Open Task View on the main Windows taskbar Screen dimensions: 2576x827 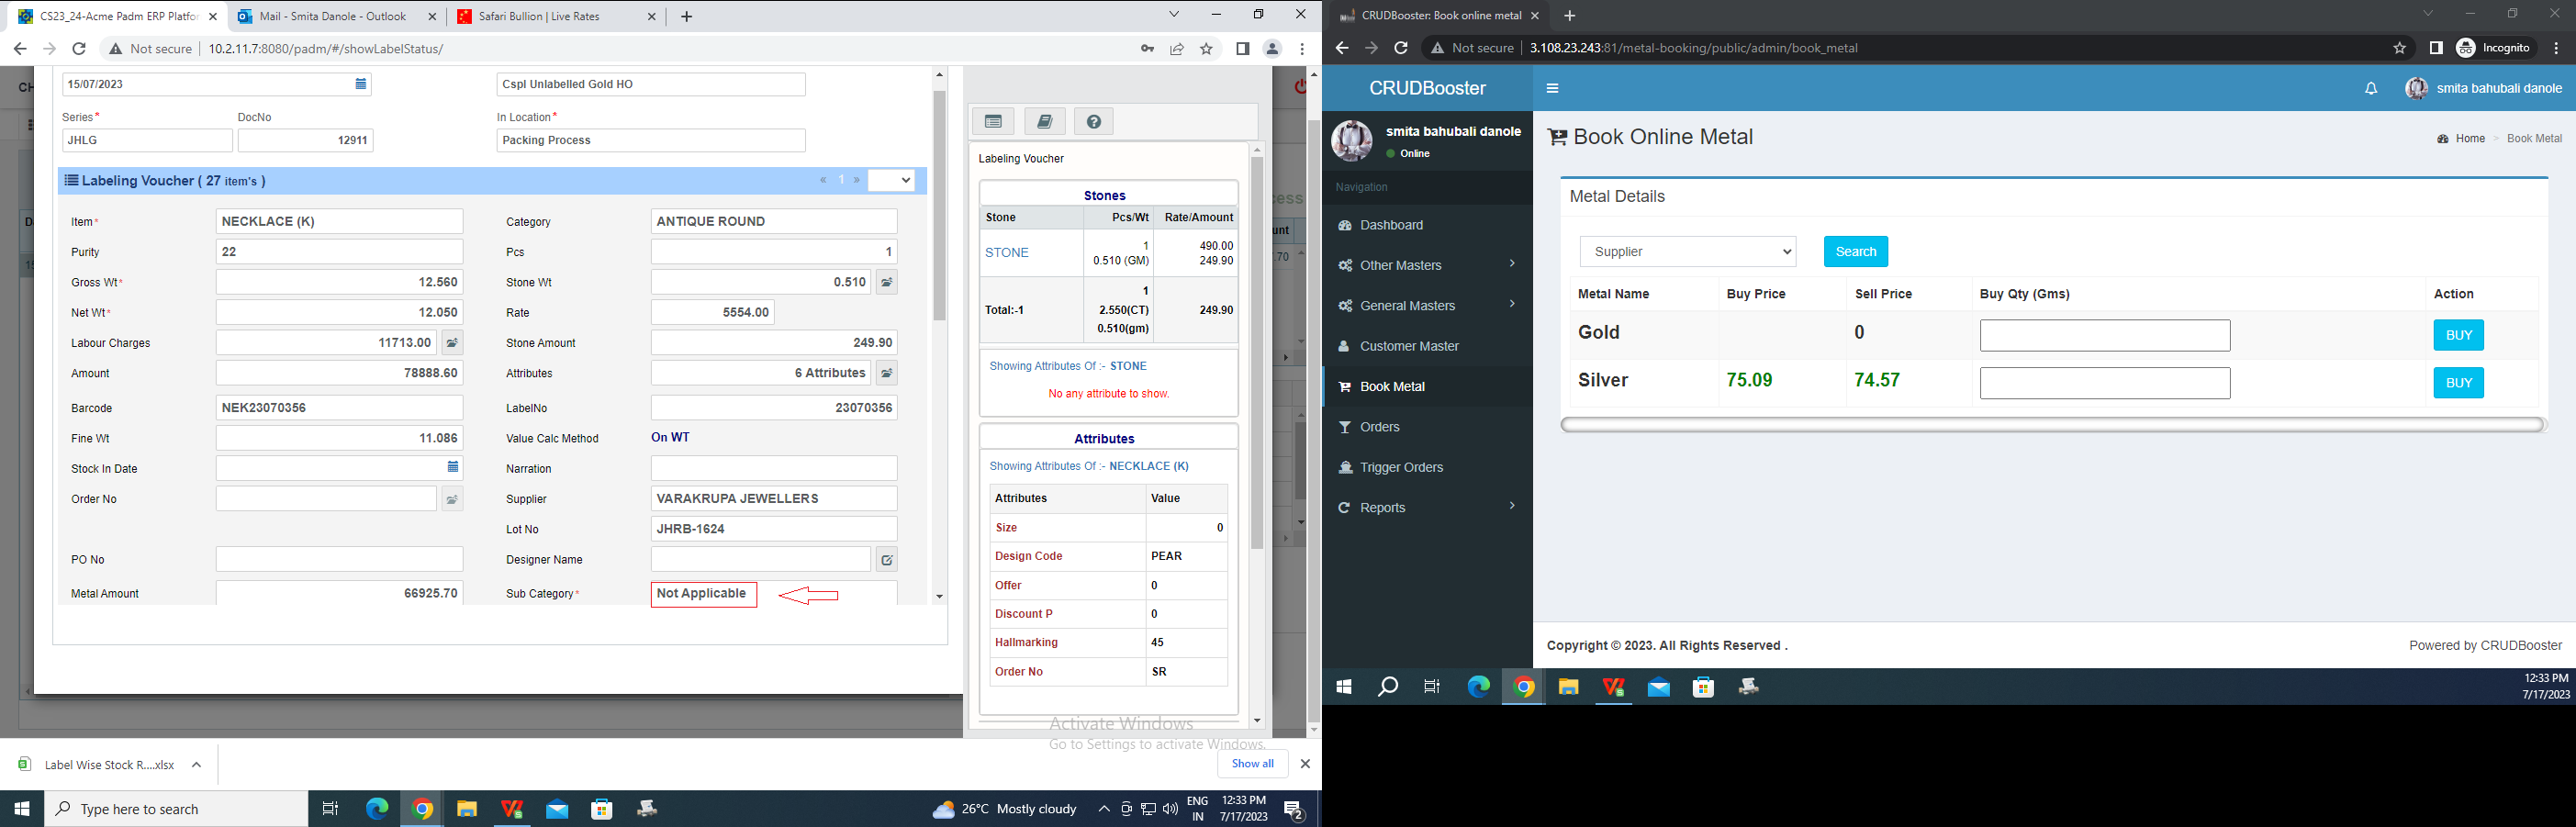[330, 809]
